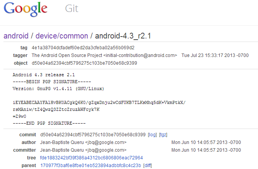This screenshot has height=169, width=258.
Task: Open the device/common repository link
Action: [x=62, y=36]
